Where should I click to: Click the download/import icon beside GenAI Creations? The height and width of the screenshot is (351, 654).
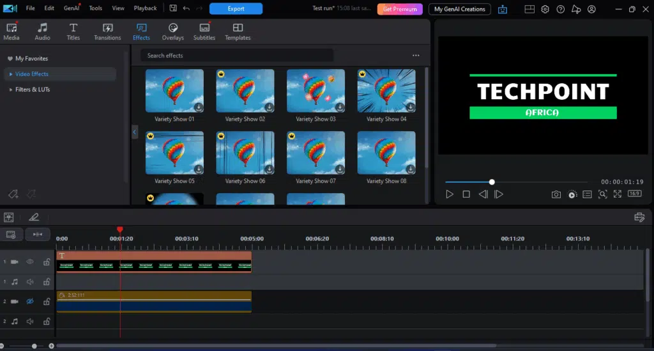(503, 9)
